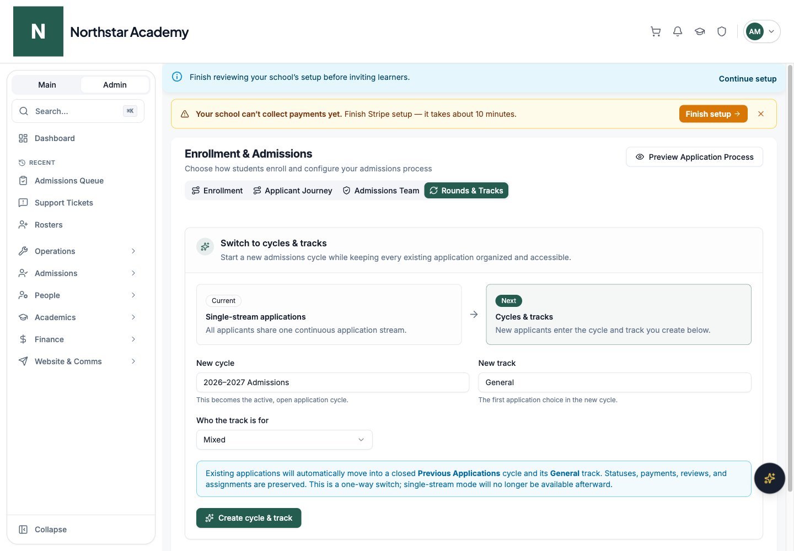The height and width of the screenshot is (551, 794).
Task: Edit the New track name field
Action: coord(615,382)
